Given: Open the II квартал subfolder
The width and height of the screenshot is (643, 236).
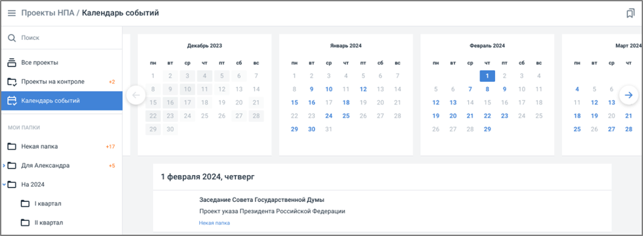Looking at the screenshot, I should click(x=62, y=223).
